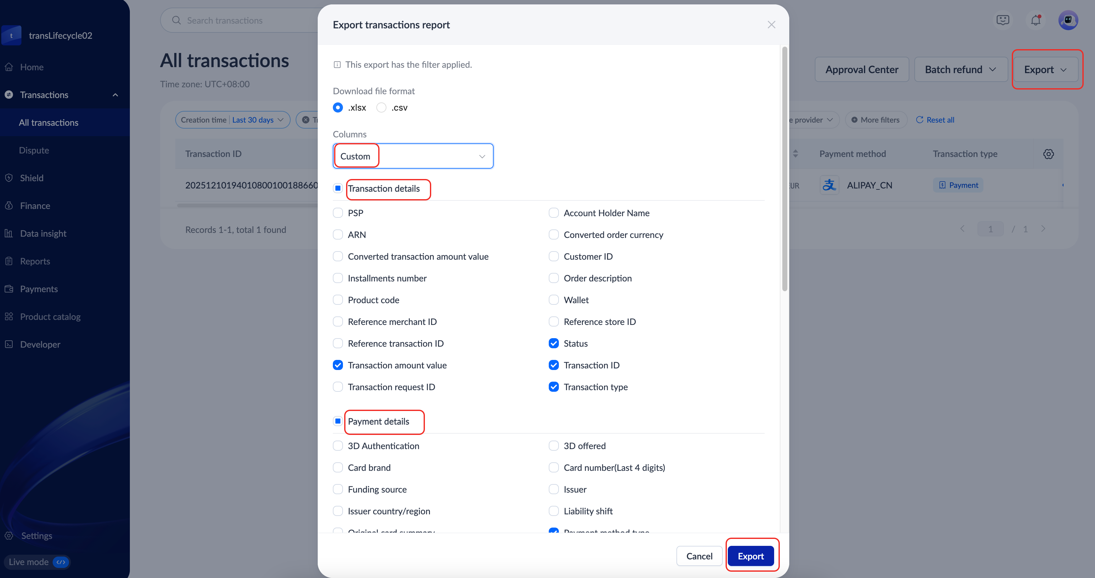Open the Reports menu item
Viewport: 1095px width, 578px height.
click(x=35, y=261)
